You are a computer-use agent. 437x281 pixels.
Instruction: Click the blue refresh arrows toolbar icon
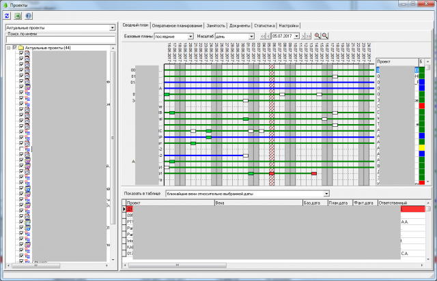tap(7, 16)
